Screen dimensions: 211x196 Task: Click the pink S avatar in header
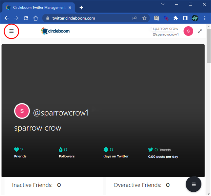[x=188, y=31]
